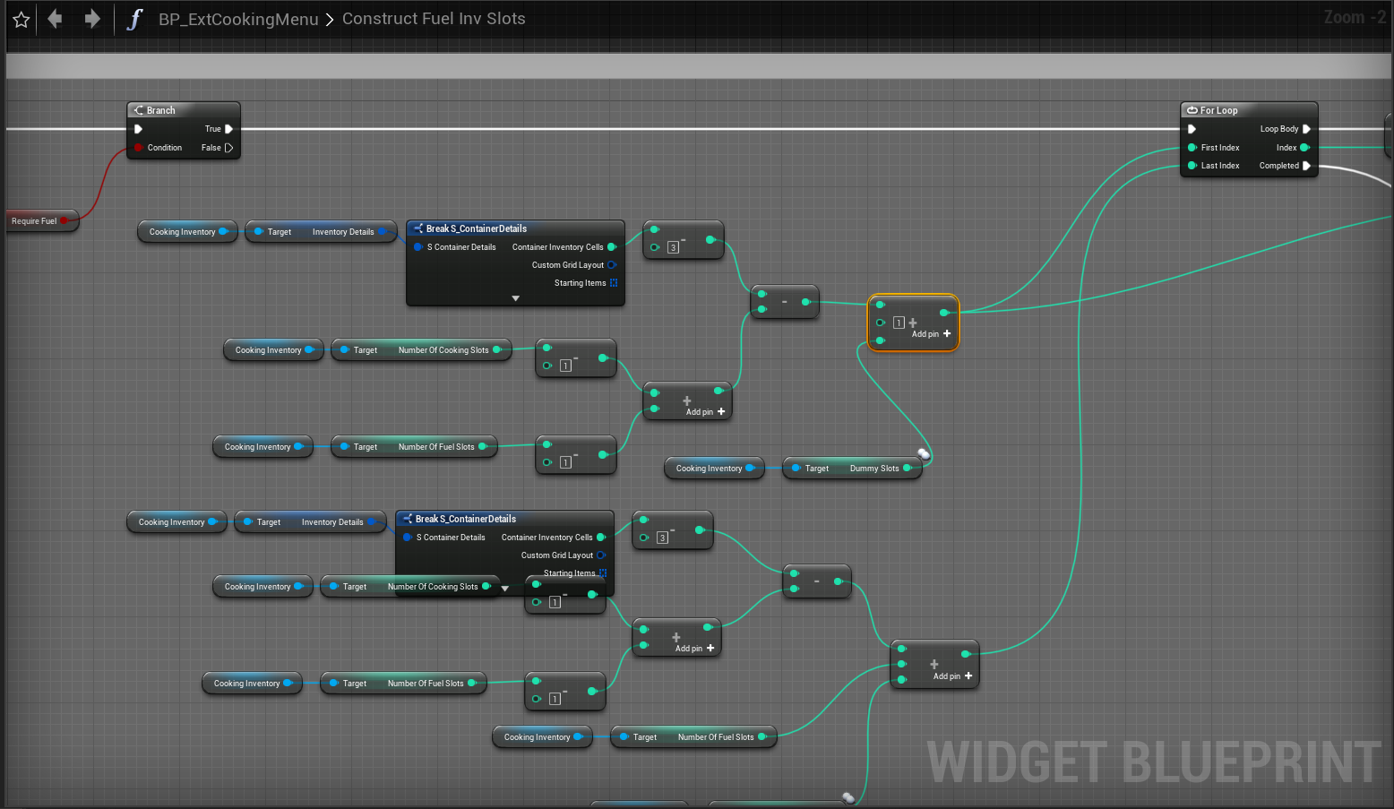Screen dimensions: 1394x809
Task: Click the red Condition pin on Branch
Action: pyautogui.click(x=138, y=148)
